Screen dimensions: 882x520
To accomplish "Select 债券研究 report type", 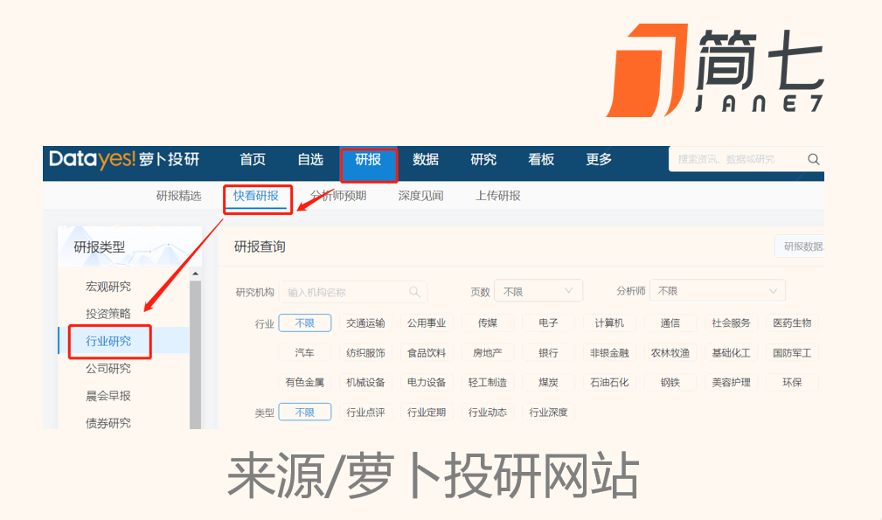I will pos(108,423).
